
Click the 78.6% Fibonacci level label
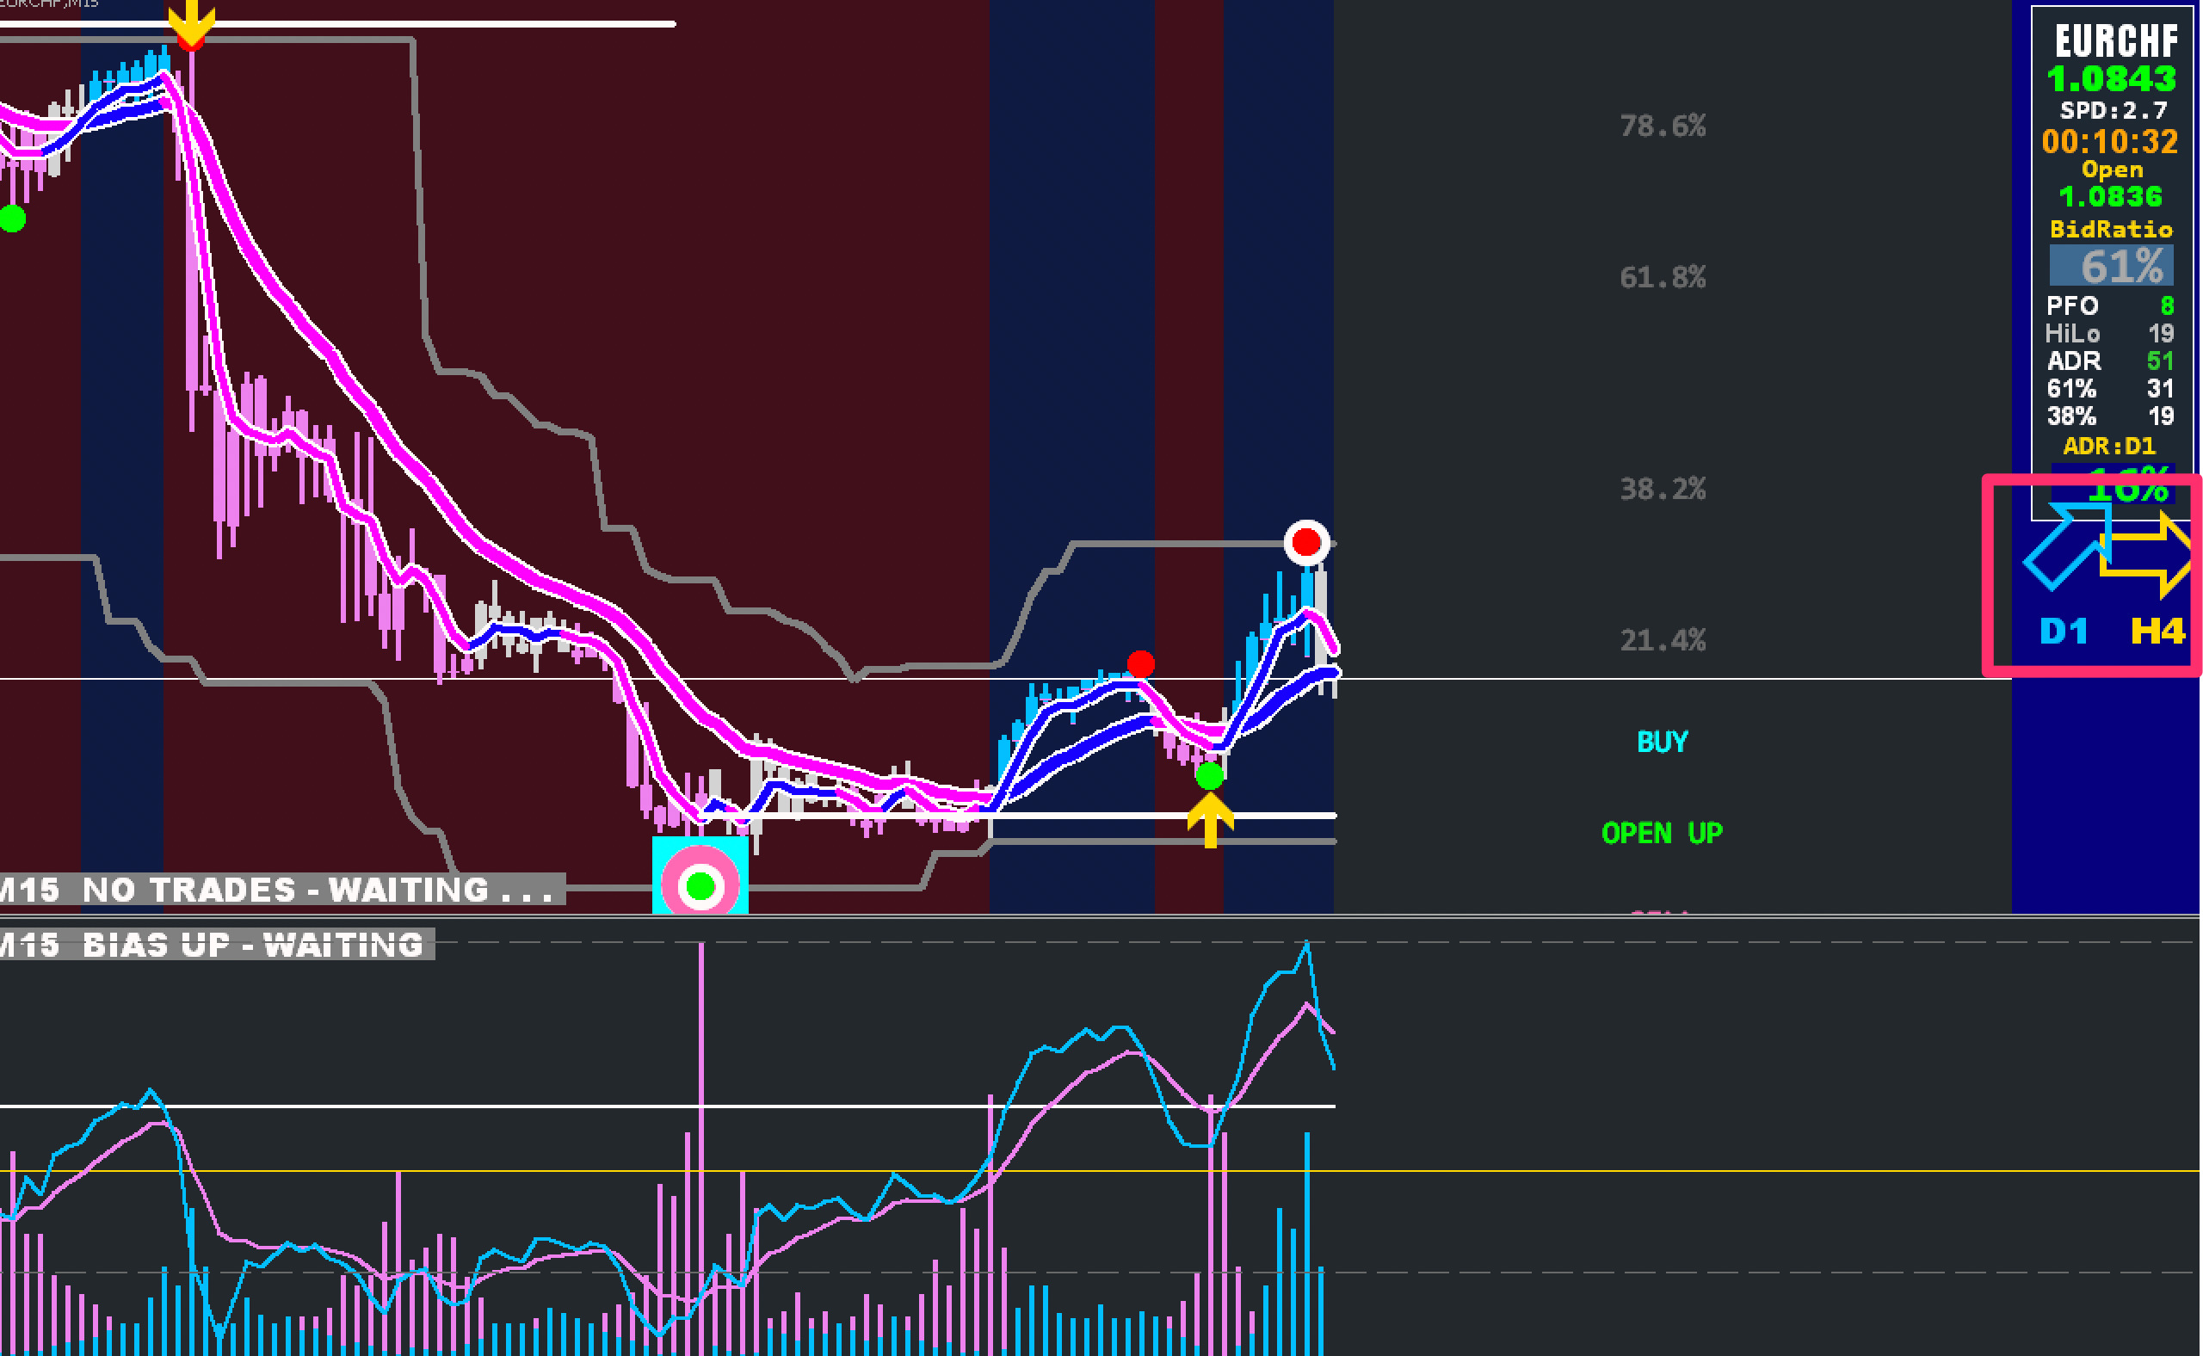point(1662,126)
